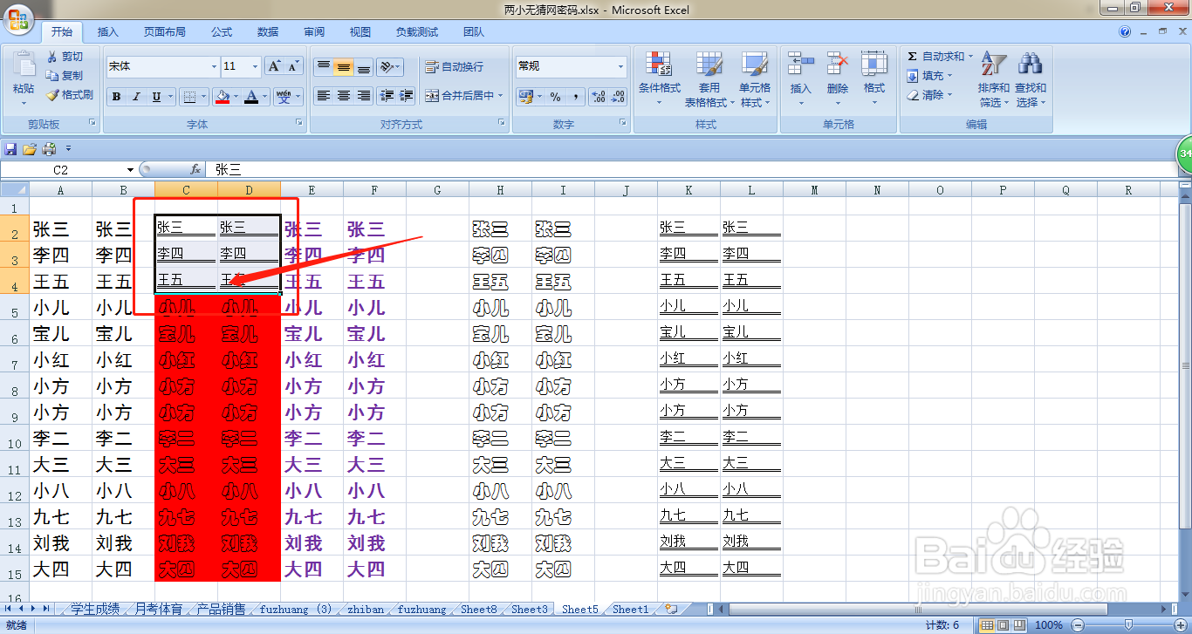Screen dimensions: 1192x634
Task: Click the Office button orb
Action: point(18,18)
